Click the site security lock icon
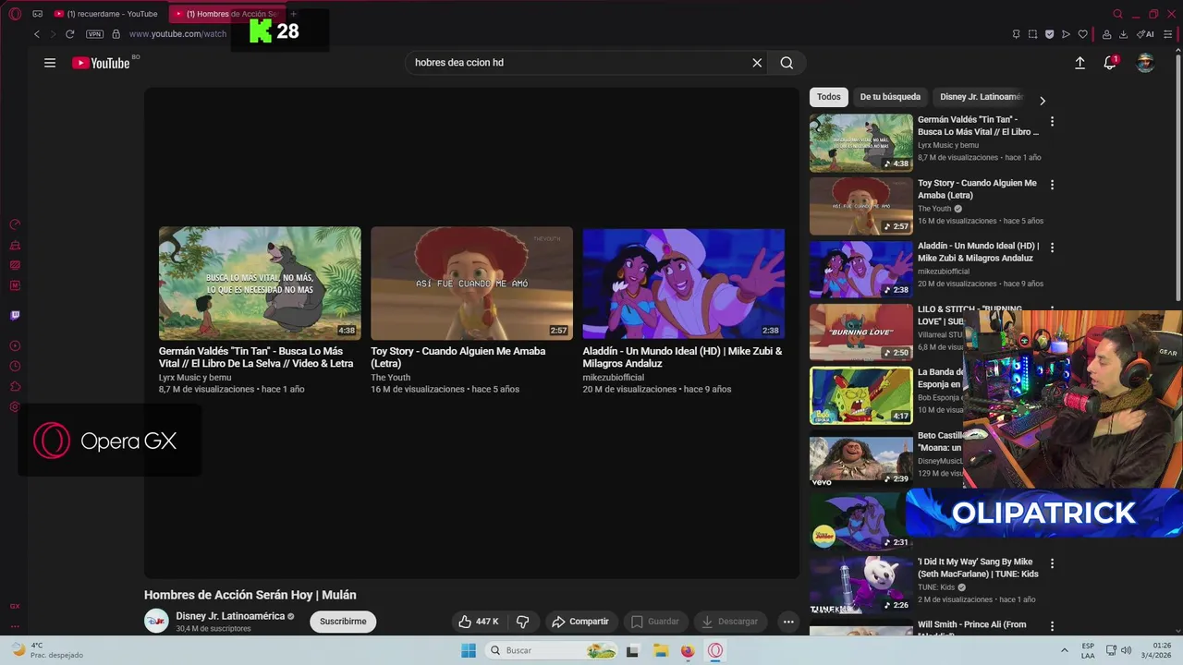 [116, 34]
